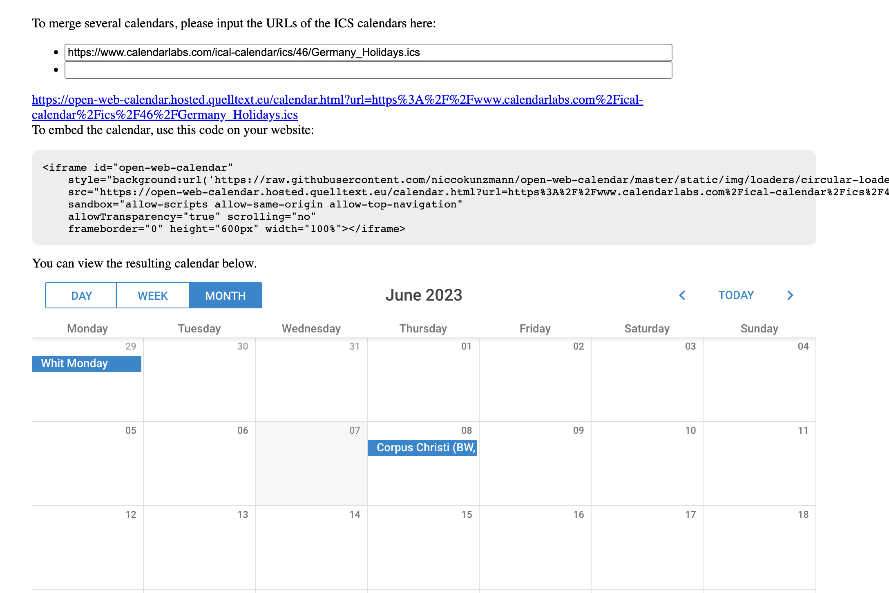The image size is (889, 593).
Task: Navigate to the previous month
Action: (x=682, y=295)
